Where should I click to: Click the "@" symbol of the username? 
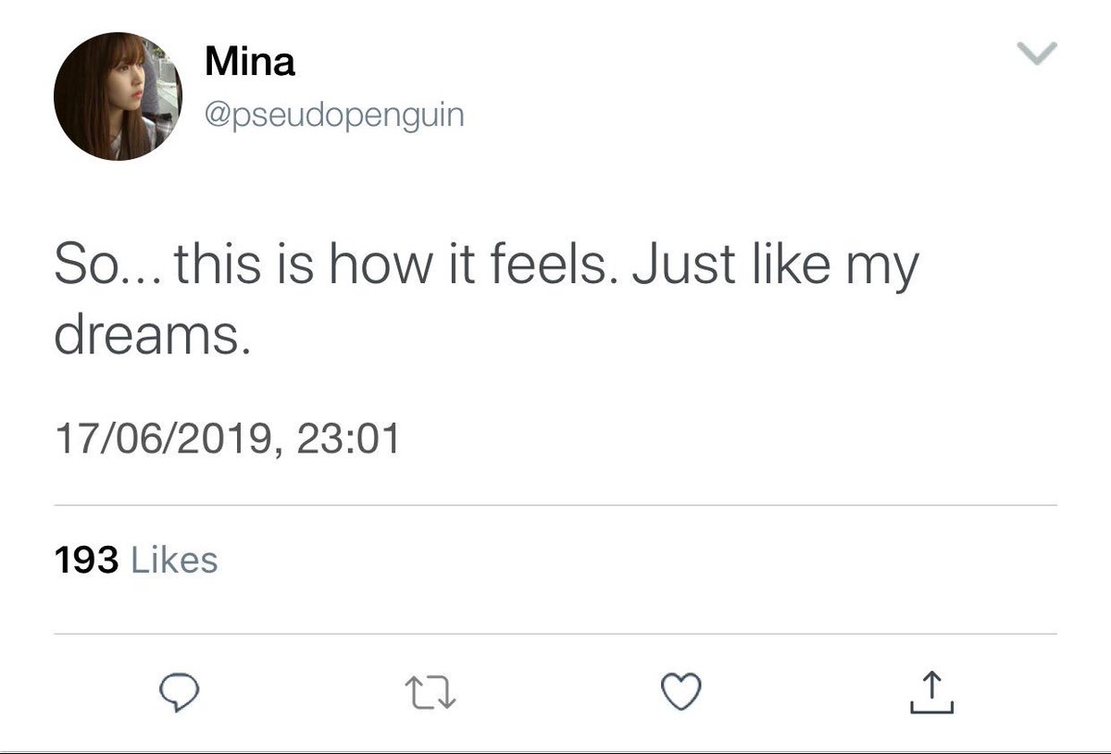pos(215,117)
